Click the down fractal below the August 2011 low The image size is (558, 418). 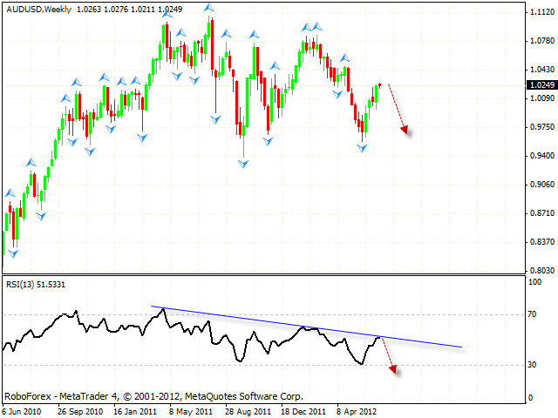(245, 164)
